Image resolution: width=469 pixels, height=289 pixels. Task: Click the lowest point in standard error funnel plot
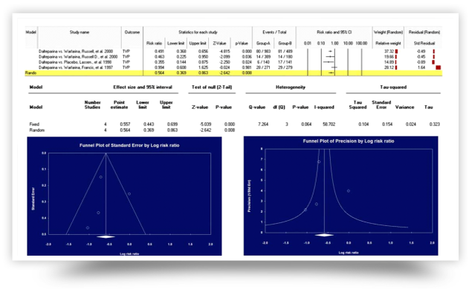click(x=88, y=227)
